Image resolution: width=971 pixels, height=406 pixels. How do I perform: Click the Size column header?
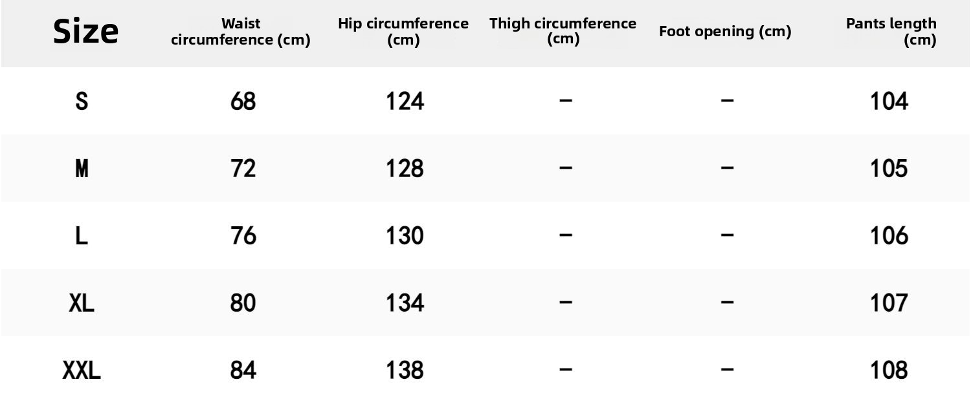(x=85, y=32)
